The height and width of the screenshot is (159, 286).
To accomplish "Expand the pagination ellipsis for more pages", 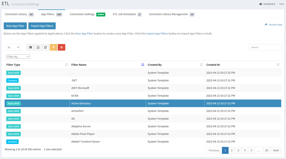I will [x=258, y=150].
